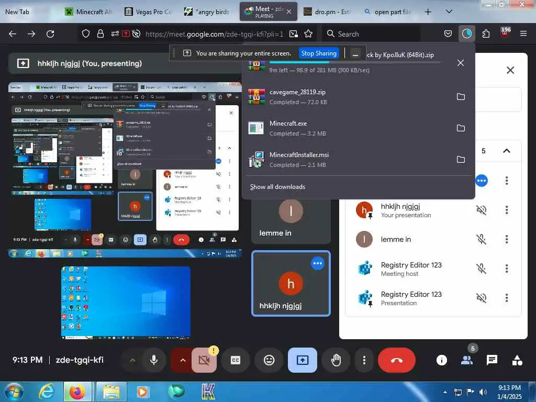This screenshot has width=536, height=402.
Task: Open meeting details info icon
Action: [442, 360]
